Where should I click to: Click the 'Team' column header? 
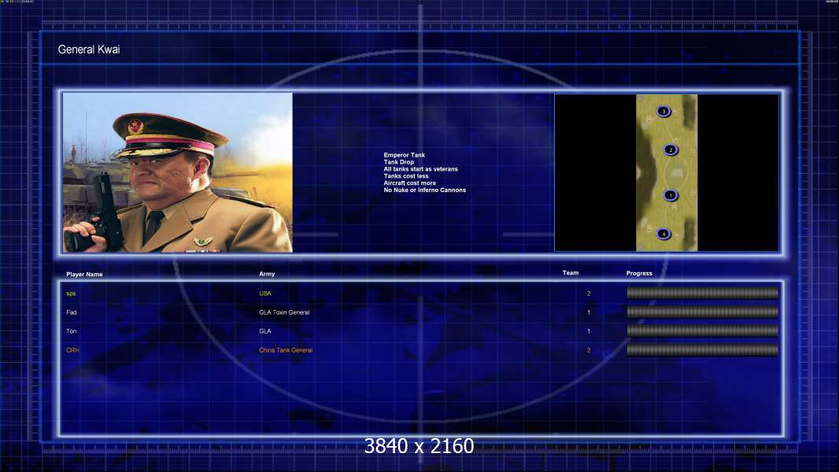[571, 273]
